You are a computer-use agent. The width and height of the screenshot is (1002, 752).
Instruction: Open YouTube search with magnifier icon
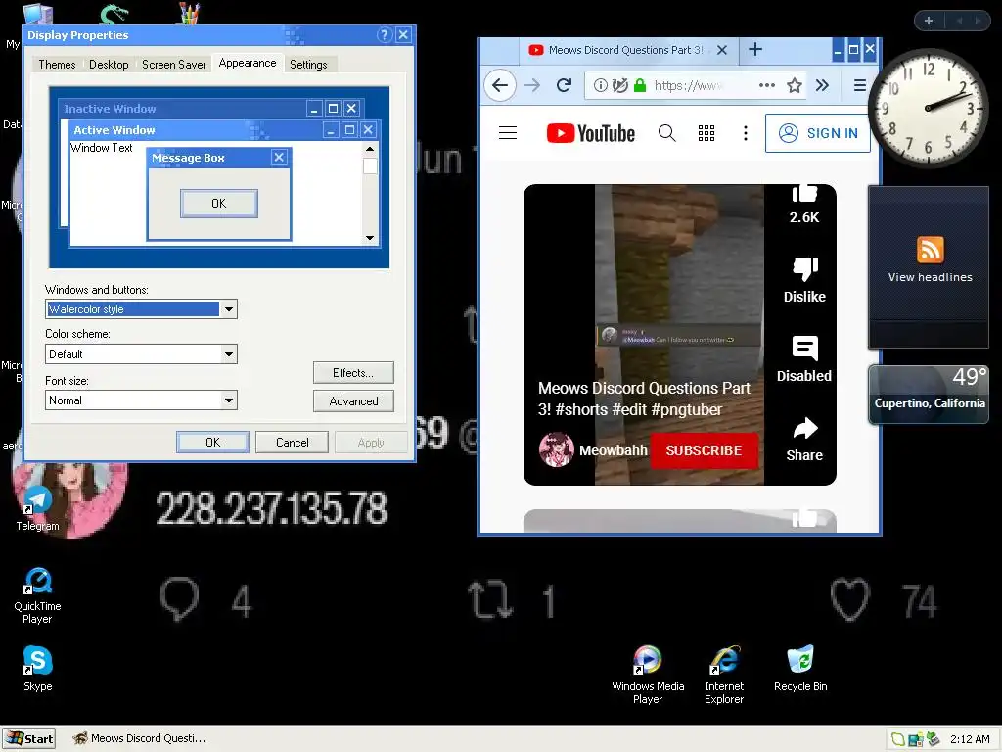[x=666, y=133]
